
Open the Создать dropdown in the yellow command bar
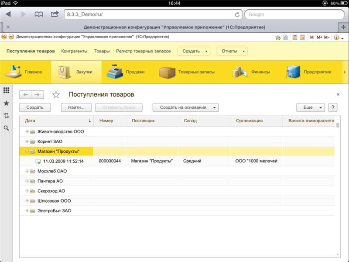point(194,51)
